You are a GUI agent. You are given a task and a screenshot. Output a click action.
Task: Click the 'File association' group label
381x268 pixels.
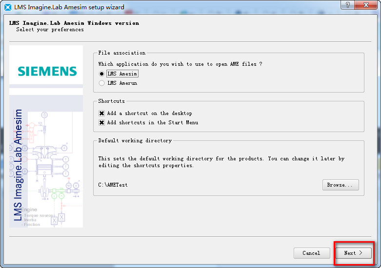click(x=122, y=53)
